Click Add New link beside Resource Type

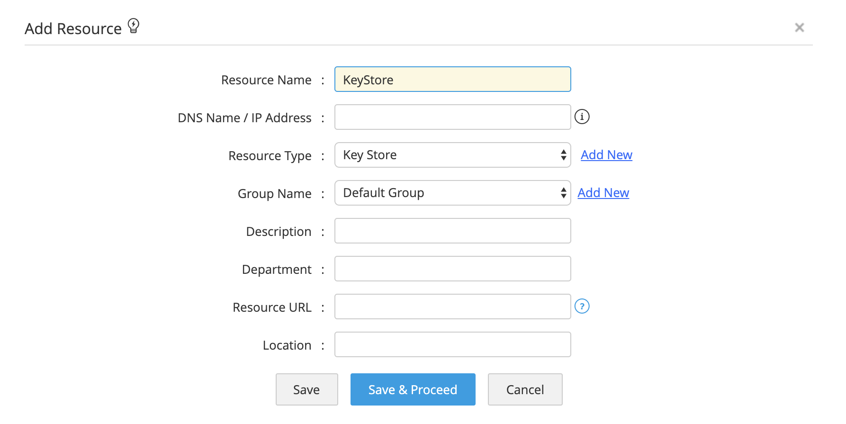pyautogui.click(x=606, y=155)
